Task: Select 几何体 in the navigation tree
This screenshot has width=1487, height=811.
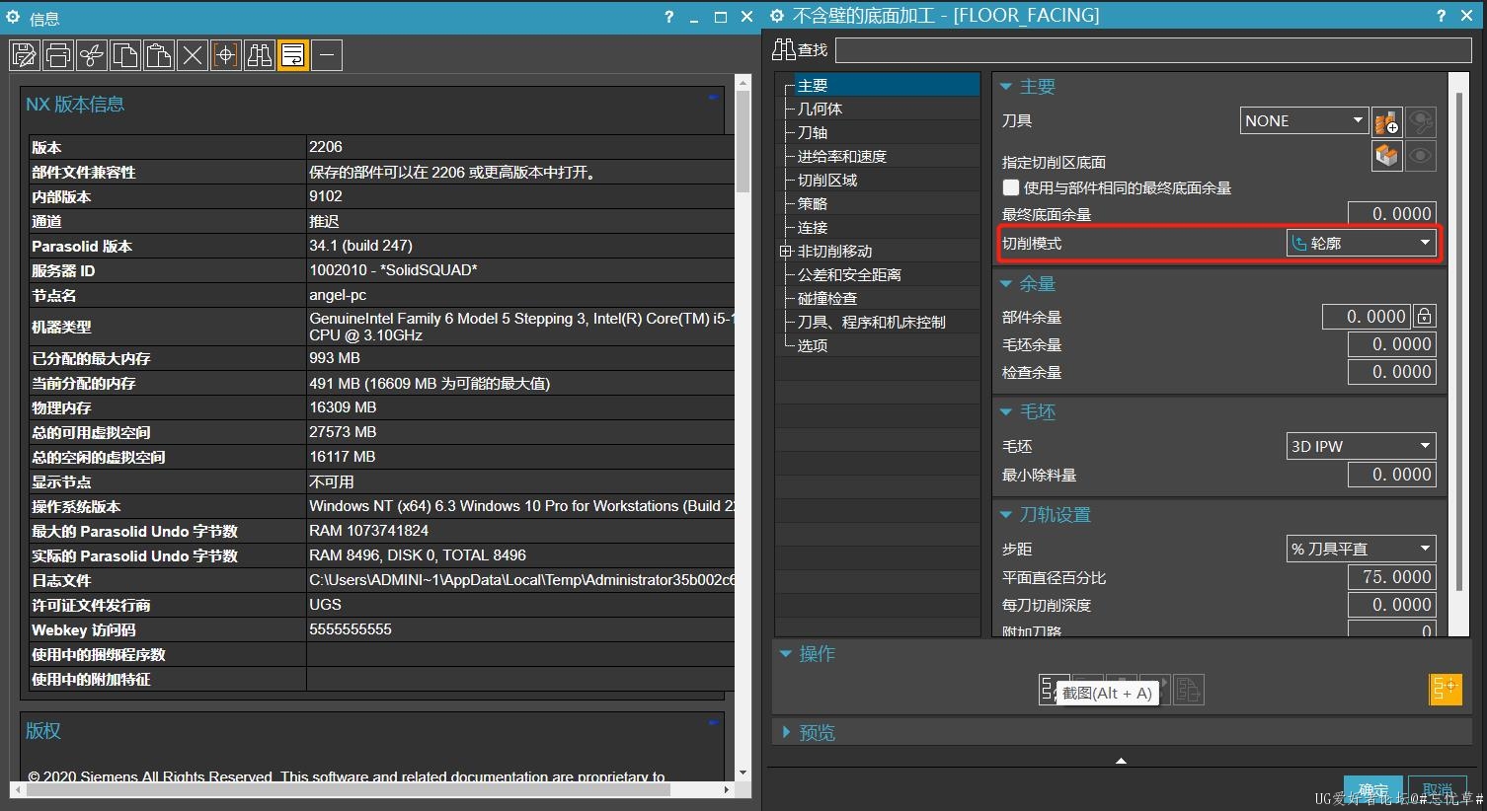Action: point(821,110)
